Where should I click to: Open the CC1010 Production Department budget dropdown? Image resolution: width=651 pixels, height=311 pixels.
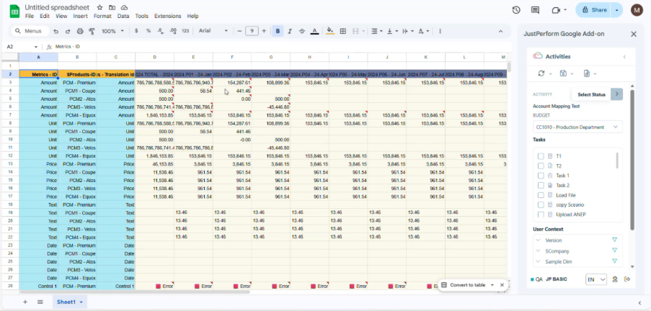pos(577,127)
